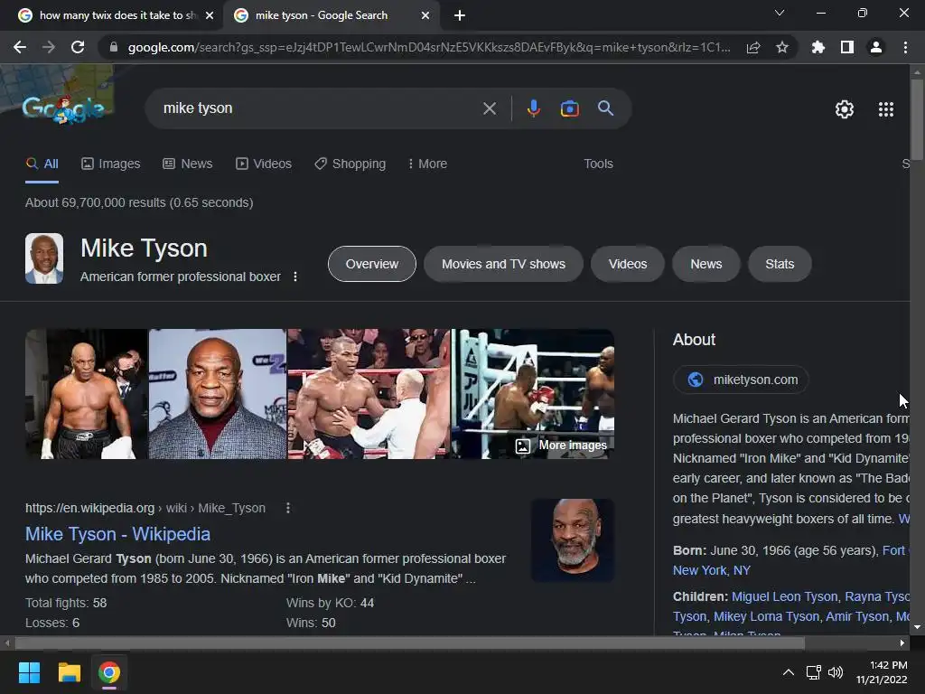Share this page from address bar

click(753, 47)
